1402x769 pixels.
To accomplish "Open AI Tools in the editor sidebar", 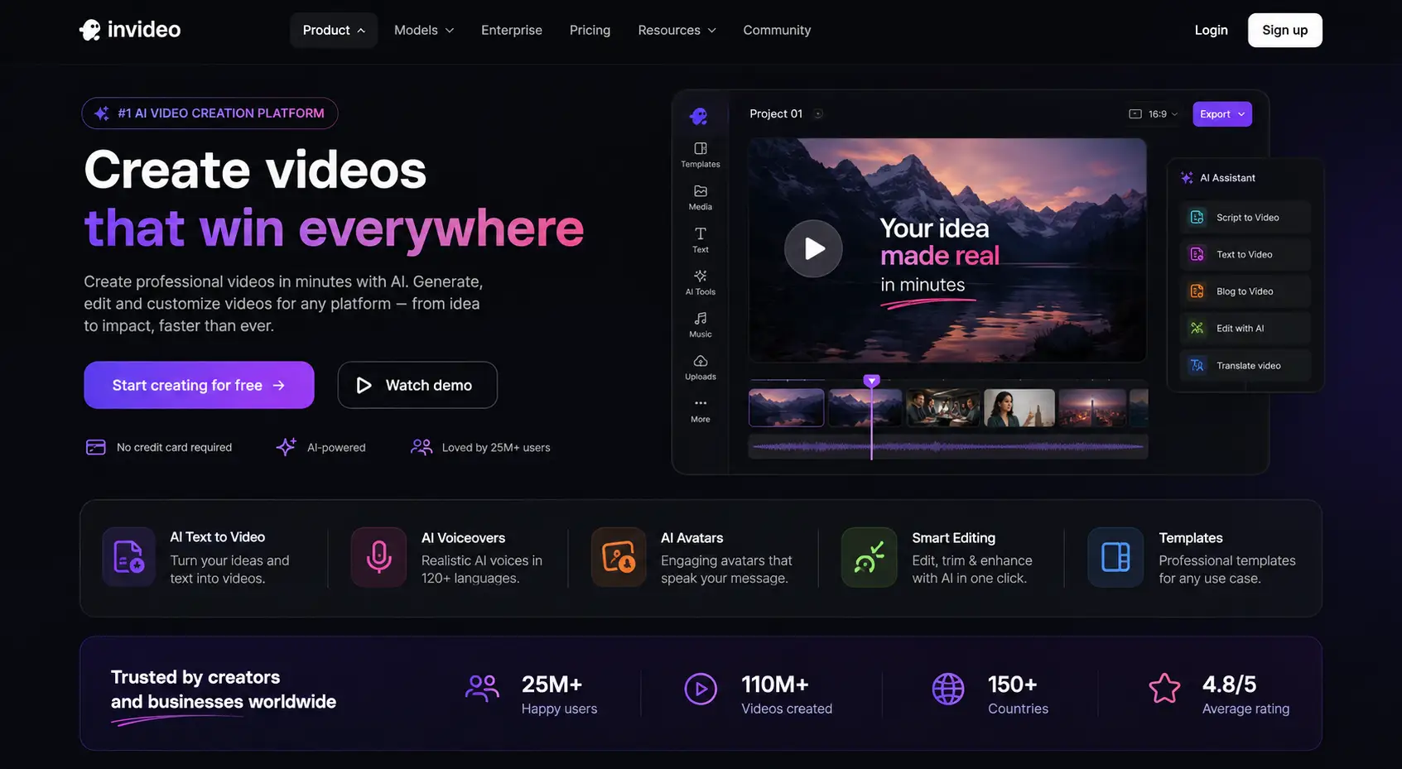I will click(x=701, y=276).
